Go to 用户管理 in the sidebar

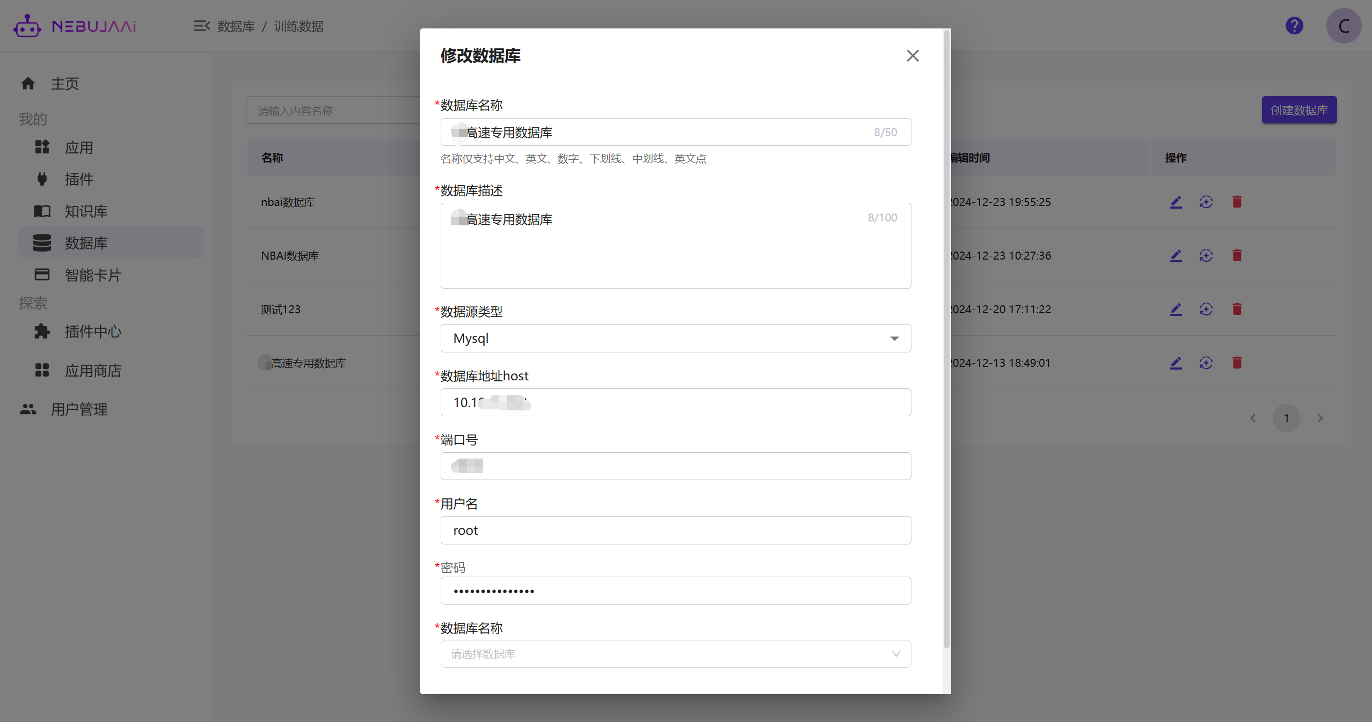[79, 409]
